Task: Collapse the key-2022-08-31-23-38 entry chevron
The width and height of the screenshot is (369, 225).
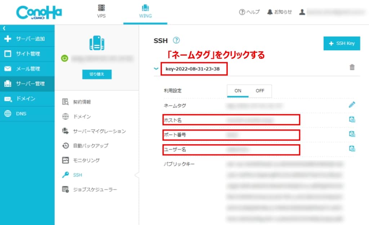Action: click(156, 69)
